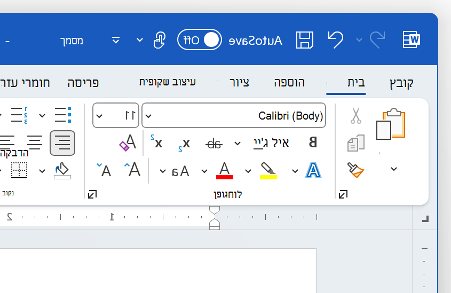Expand the Underline style dropdown arrow
Image resolution: width=451 pixels, height=293 pixels.
[238, 143]
